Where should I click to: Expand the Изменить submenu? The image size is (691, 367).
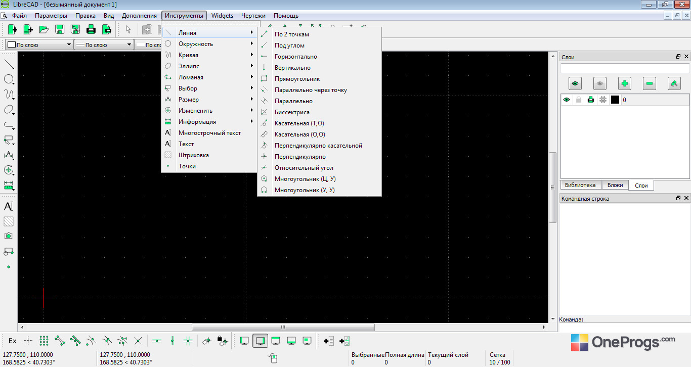(209, 111)
